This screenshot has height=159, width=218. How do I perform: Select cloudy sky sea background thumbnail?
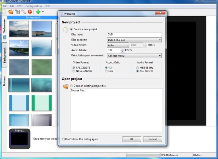[19, 29]
